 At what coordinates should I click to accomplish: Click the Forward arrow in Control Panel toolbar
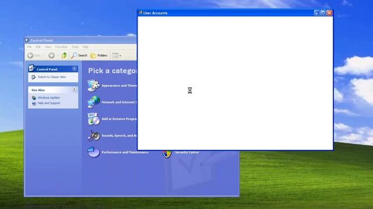click(51, 56)
